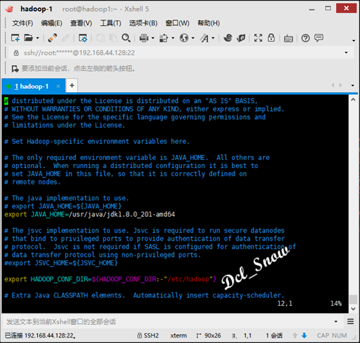Click the Font icon
The width and height of the screenshot is (360, 343).
(204, 38)
